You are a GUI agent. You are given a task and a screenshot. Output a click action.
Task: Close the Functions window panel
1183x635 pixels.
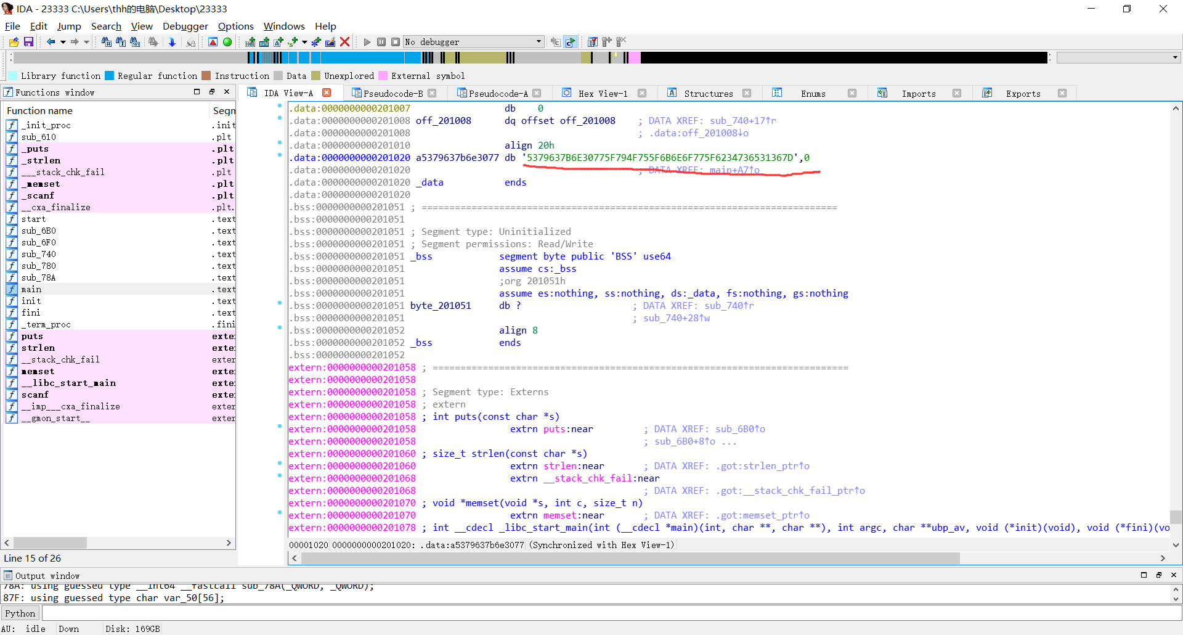coord(227,92)
